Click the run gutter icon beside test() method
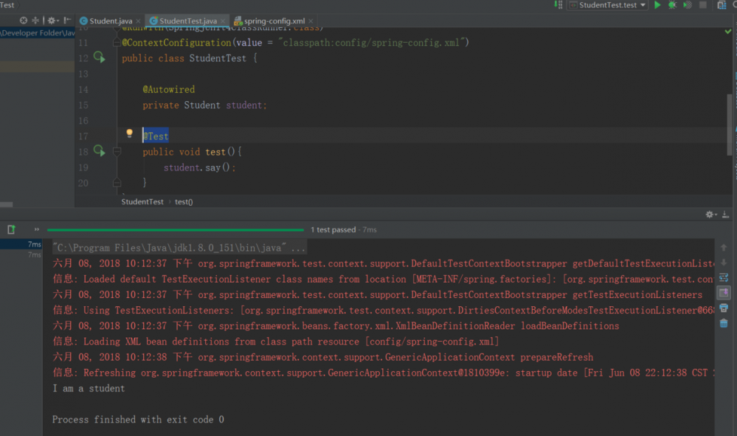Screen dimensions: 737x436 pyautogui.click(x=100, y=151)
